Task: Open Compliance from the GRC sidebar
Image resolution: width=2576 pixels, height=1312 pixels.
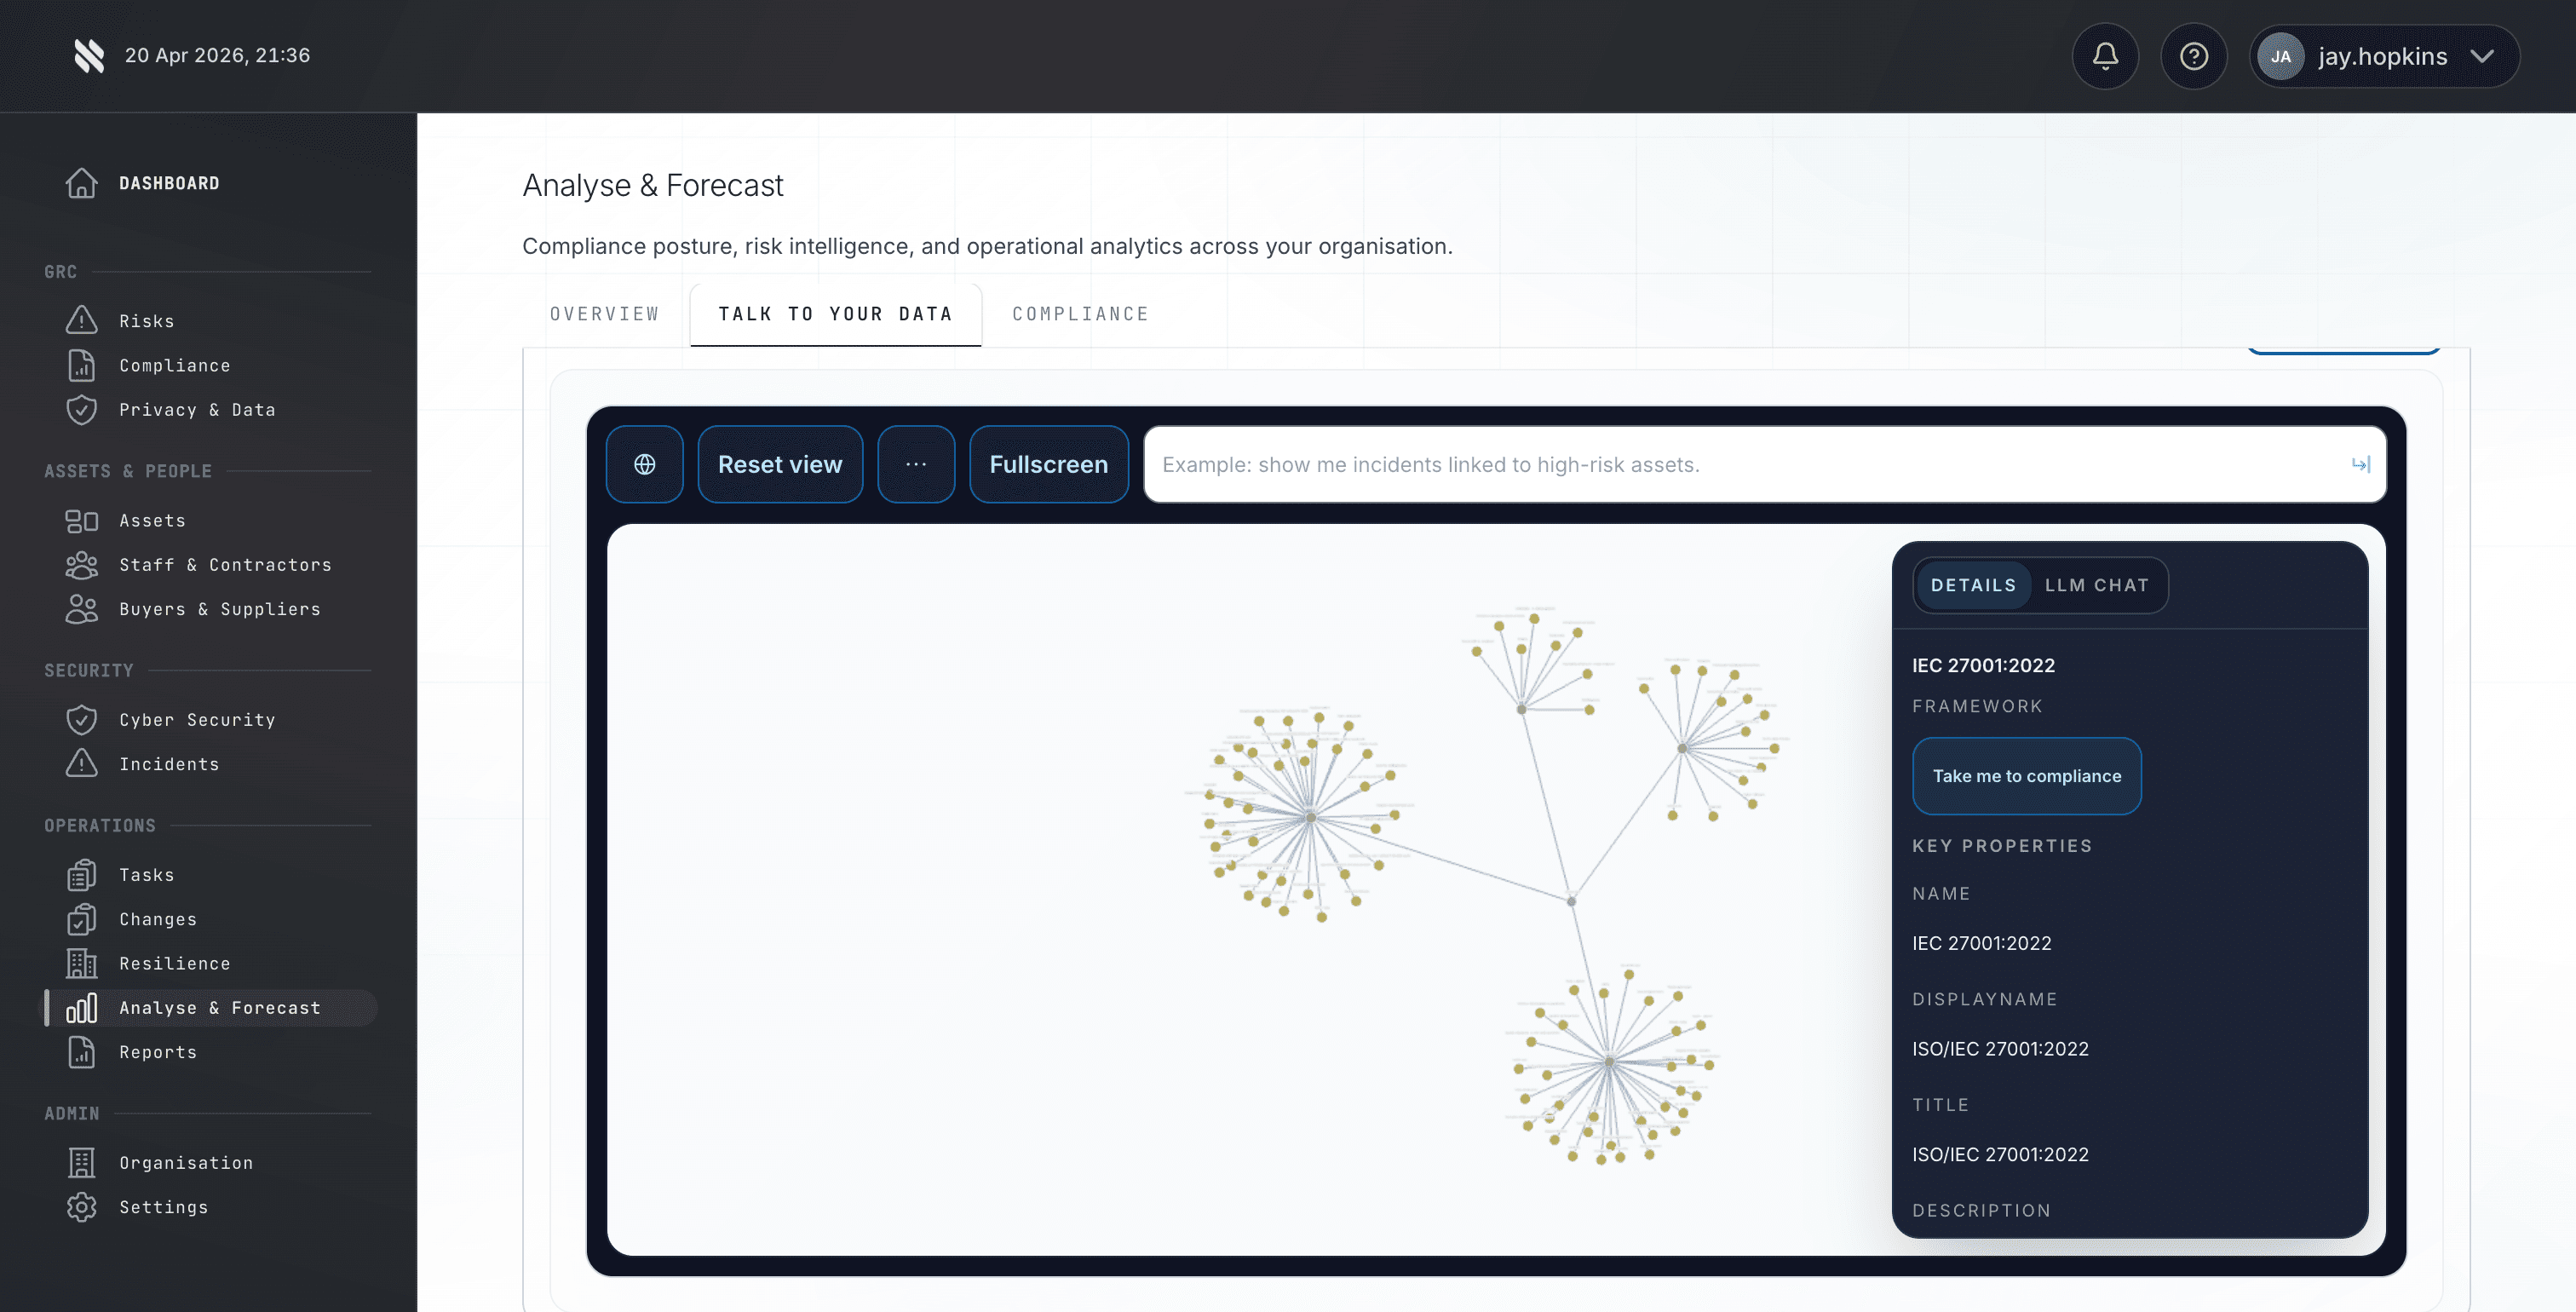Action: (175, 365)
